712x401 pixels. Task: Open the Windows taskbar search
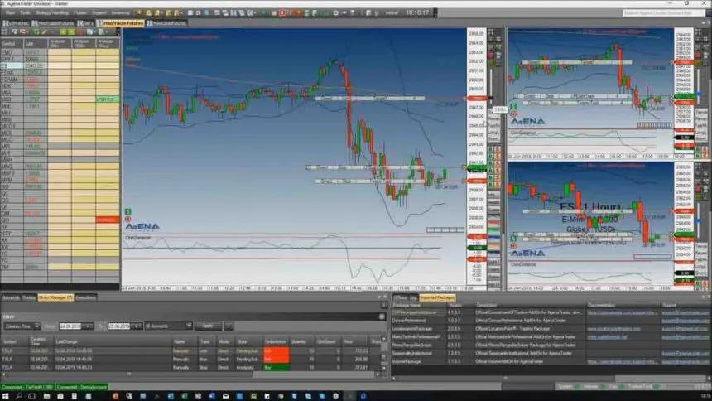(x=19, y=396)
